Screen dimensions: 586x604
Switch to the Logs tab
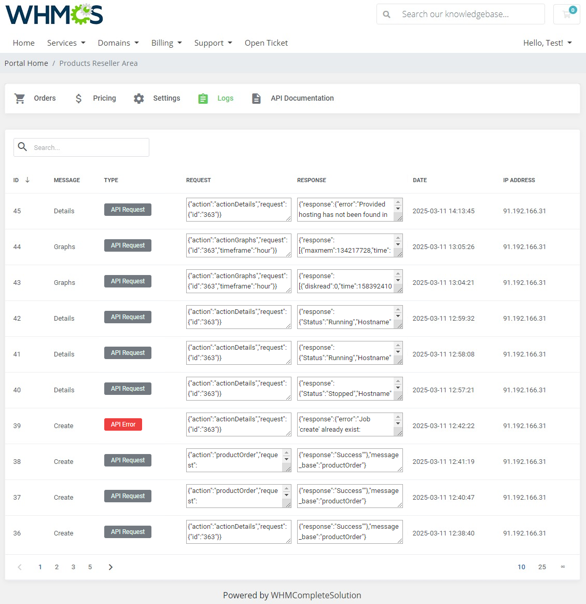tap(225, 98)
